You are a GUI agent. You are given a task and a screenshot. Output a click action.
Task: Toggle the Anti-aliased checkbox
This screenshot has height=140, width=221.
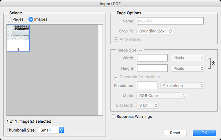coord(117,40)
